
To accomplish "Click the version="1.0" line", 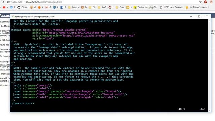I will tap(43, 39).
